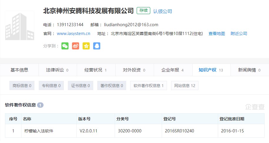Open the 新闻舆情 tab
Viewport: 269px width, 143px height.
point(250,70)
